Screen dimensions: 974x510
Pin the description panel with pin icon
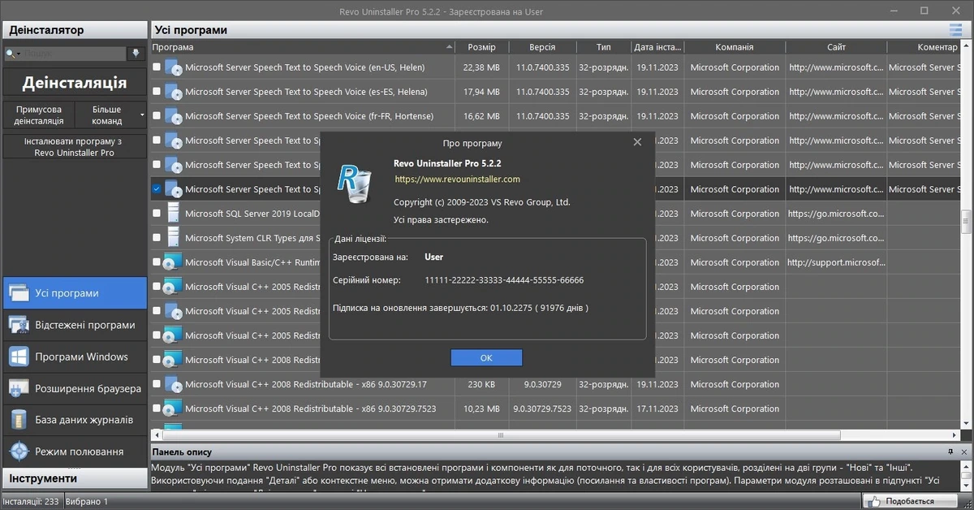[950, 452]
